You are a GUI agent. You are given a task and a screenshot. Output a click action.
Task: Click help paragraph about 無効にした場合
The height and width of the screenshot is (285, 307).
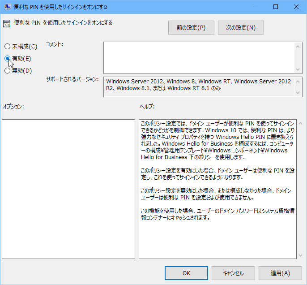tap(216, 194)
